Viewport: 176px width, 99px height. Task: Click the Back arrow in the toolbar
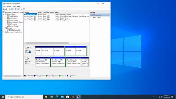point(4,9)
